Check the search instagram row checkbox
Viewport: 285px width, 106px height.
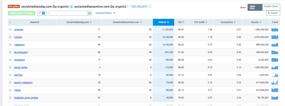click(10, 82)
